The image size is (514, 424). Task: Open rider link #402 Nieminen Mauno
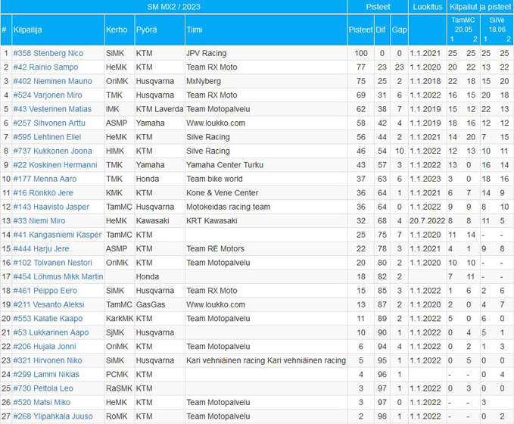[52, 81]
